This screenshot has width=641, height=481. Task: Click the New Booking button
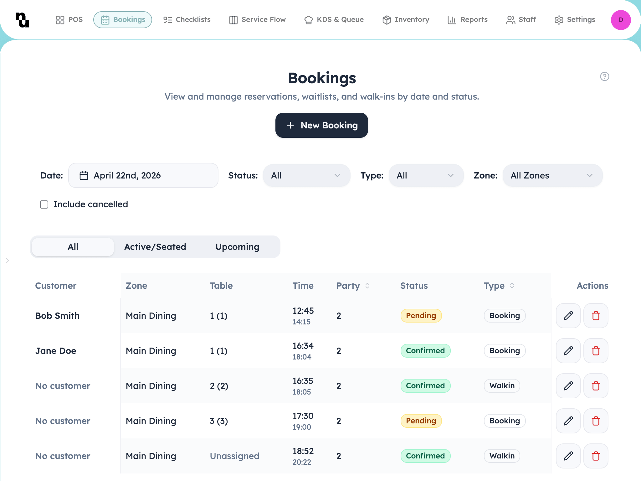321,125
